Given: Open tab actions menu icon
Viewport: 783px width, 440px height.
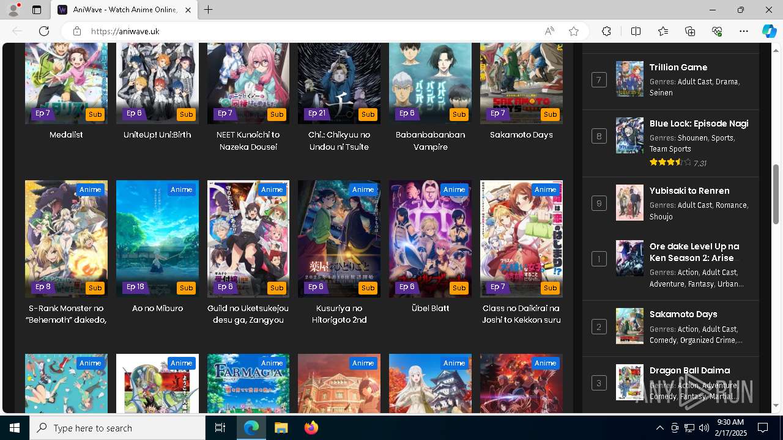Looking at the screenshot, I should point(37,10).
